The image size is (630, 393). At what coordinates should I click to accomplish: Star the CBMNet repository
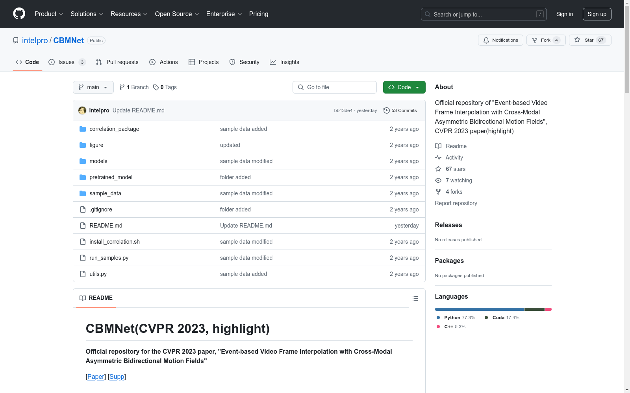(x=590, y=40)
